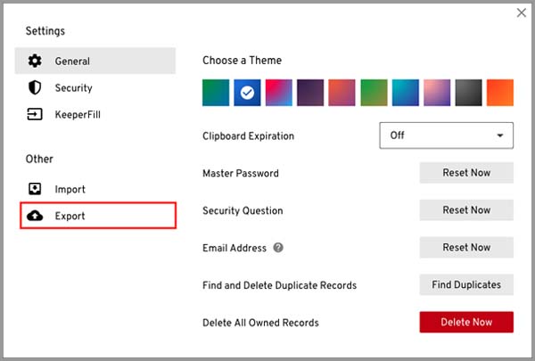Open the Import option under Other

pyautogui.click(x=95, y=189)
